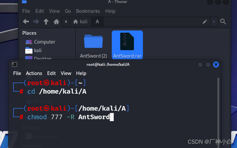Open kali in Places sidebar
This screenshot has height=148, width=237.
pos(33,50)
